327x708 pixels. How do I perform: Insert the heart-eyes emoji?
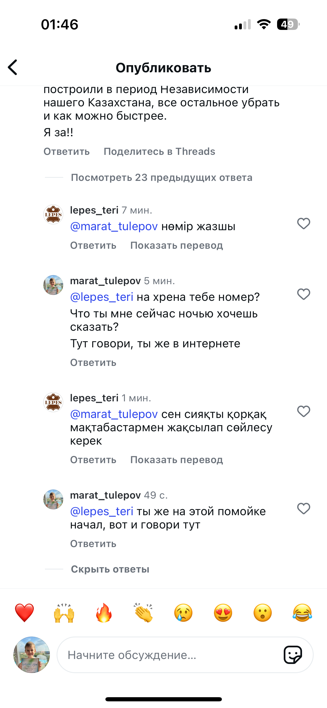(x=223, y=613)
